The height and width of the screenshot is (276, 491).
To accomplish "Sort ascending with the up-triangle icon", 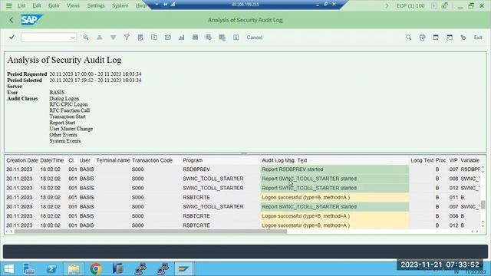I will coord(100,38).
